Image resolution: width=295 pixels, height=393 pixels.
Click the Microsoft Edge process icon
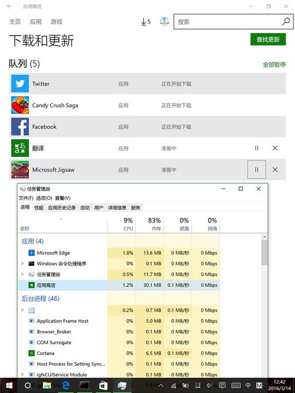[31, 253]
